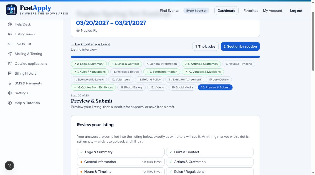Screen dimensions: 315x175
Task: Click the FestApply storefront logo icon
Action: click(11, 10)
